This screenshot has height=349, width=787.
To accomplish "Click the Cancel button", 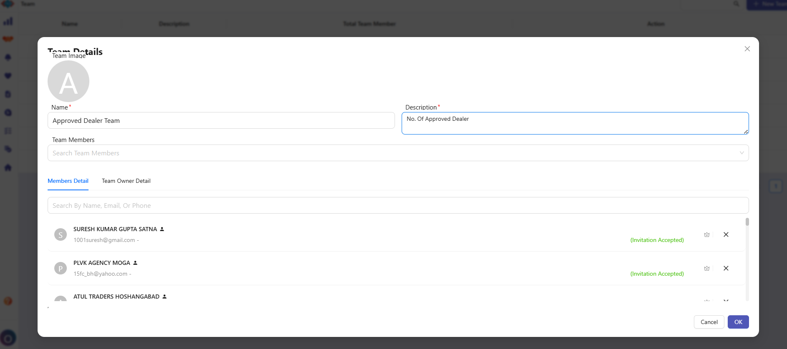I will click(x=709, y=322).
